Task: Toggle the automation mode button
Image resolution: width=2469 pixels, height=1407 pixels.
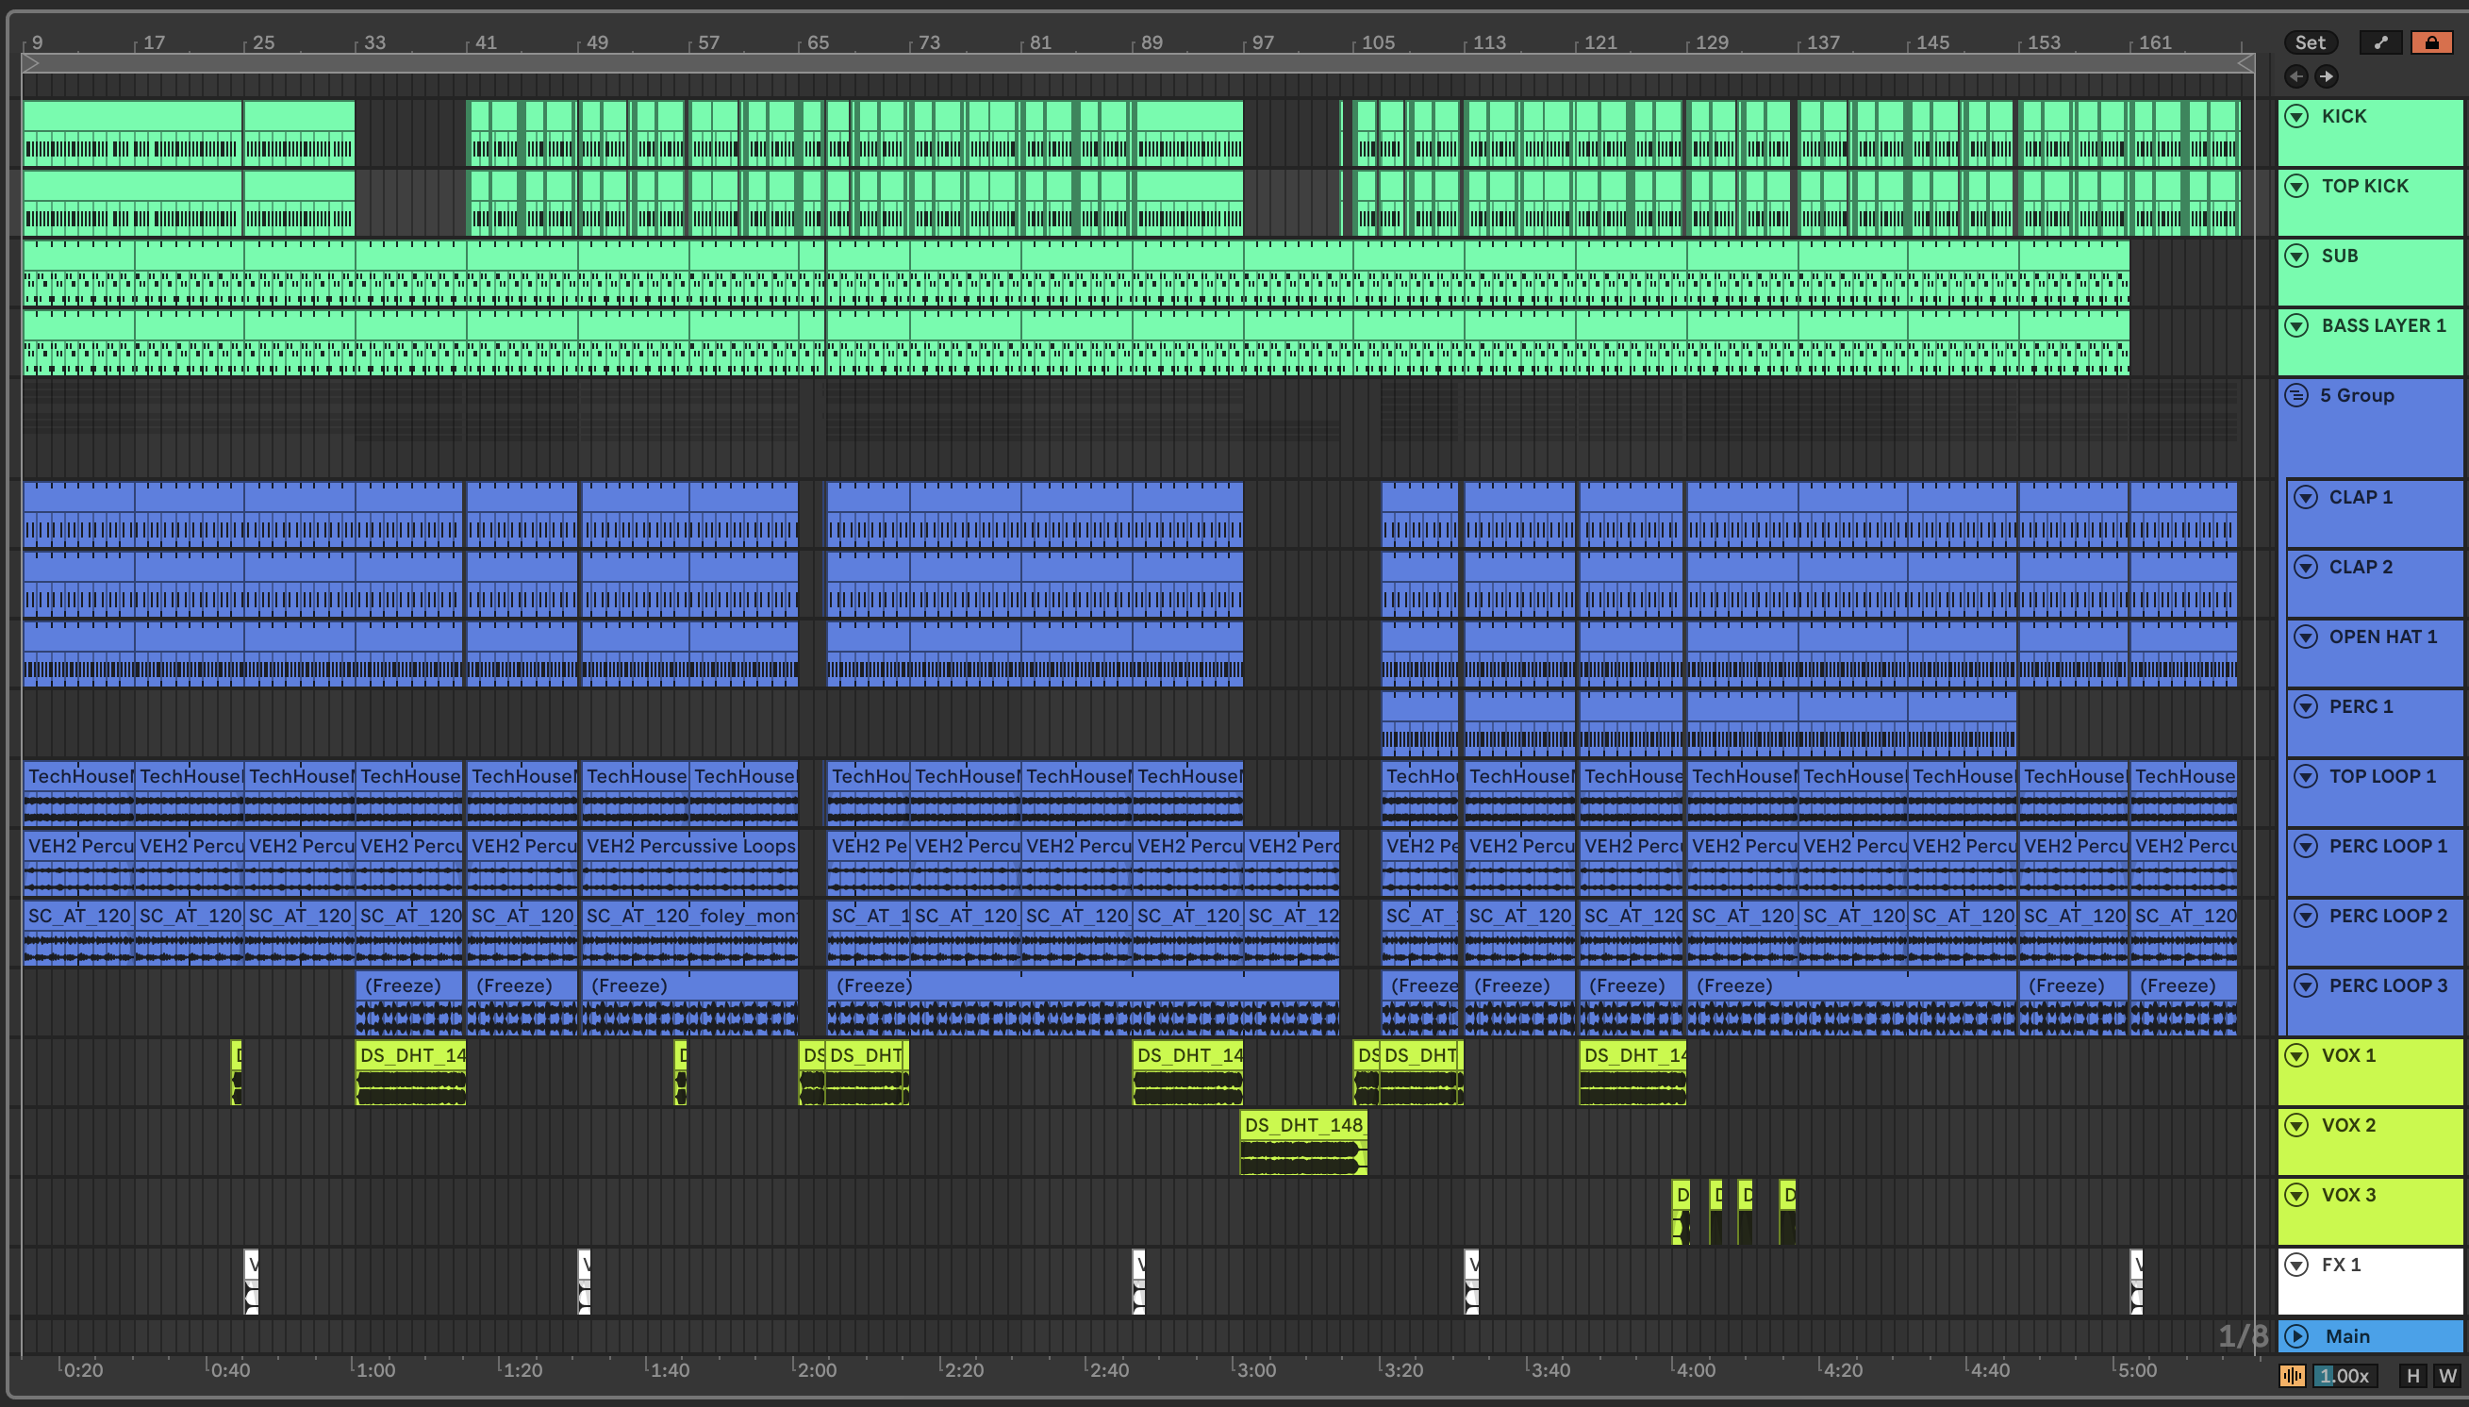Action: [x=2380, y=42]
